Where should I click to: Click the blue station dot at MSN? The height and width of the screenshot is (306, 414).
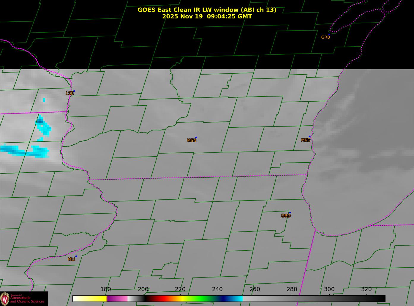196,138
